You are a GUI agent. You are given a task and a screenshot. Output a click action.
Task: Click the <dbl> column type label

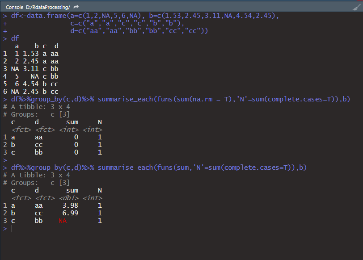click(69, 198)
